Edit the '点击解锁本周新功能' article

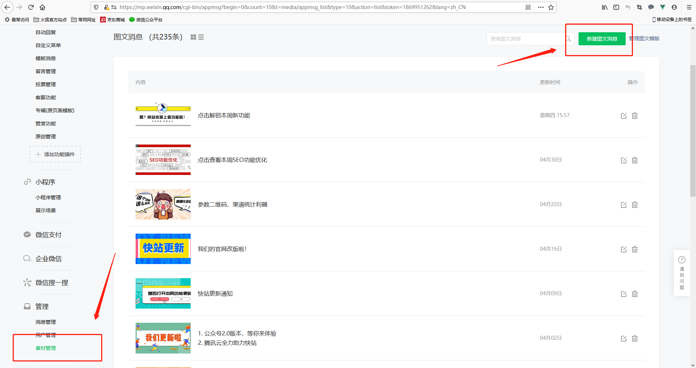(623, 116)
